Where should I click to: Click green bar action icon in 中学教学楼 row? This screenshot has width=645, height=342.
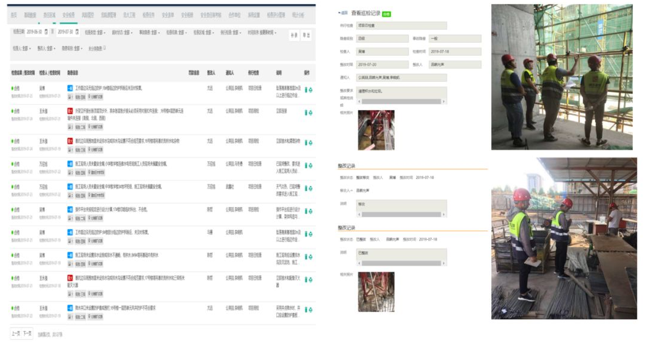click(306, 188)
